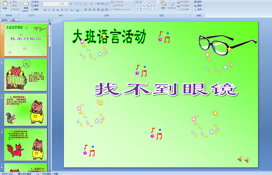
Task: Click the Paste clipboard icon
Action: tap(5, 4)
